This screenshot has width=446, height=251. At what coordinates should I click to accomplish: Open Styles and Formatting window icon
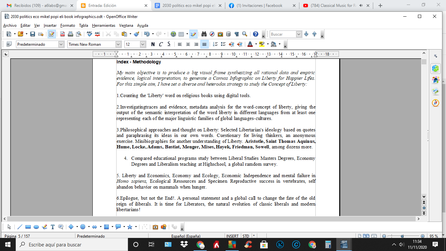pos(9,44)
